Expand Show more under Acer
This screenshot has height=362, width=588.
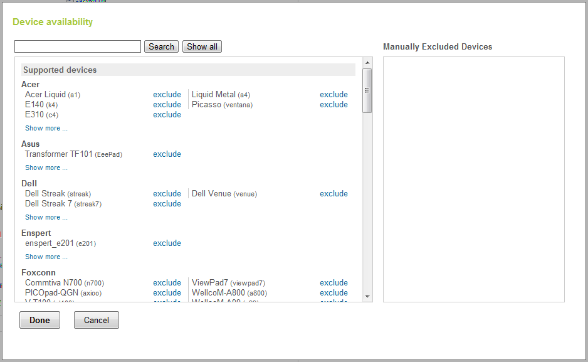(x=46, y=128)
